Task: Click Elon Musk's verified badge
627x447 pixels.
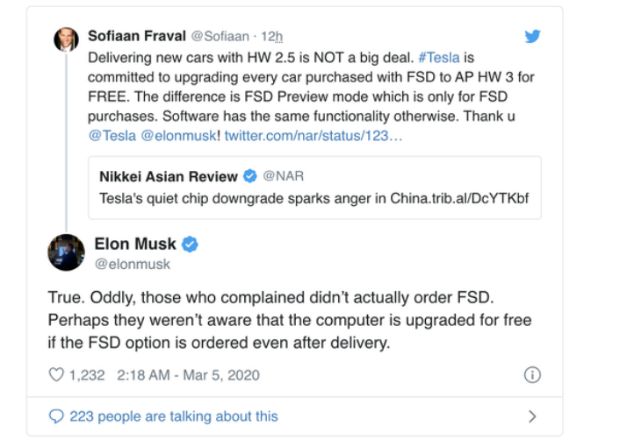Action: tap(190, 244)
